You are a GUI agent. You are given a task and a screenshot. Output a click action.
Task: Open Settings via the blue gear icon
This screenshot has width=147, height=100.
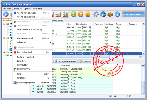tap(96, 14)
